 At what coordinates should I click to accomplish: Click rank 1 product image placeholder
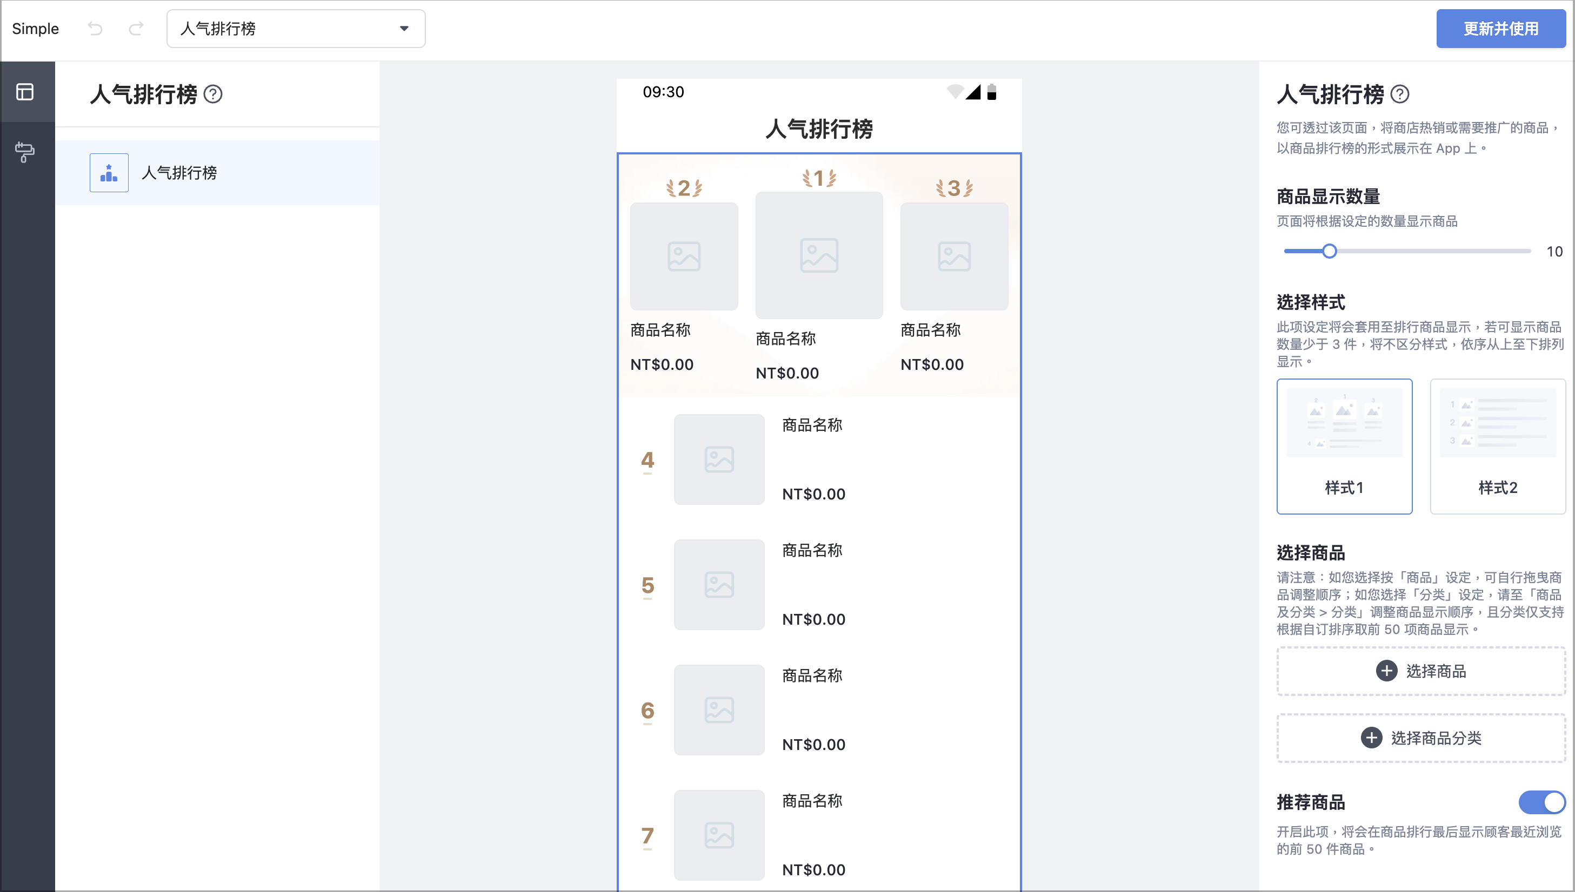[x=819, y=255]
